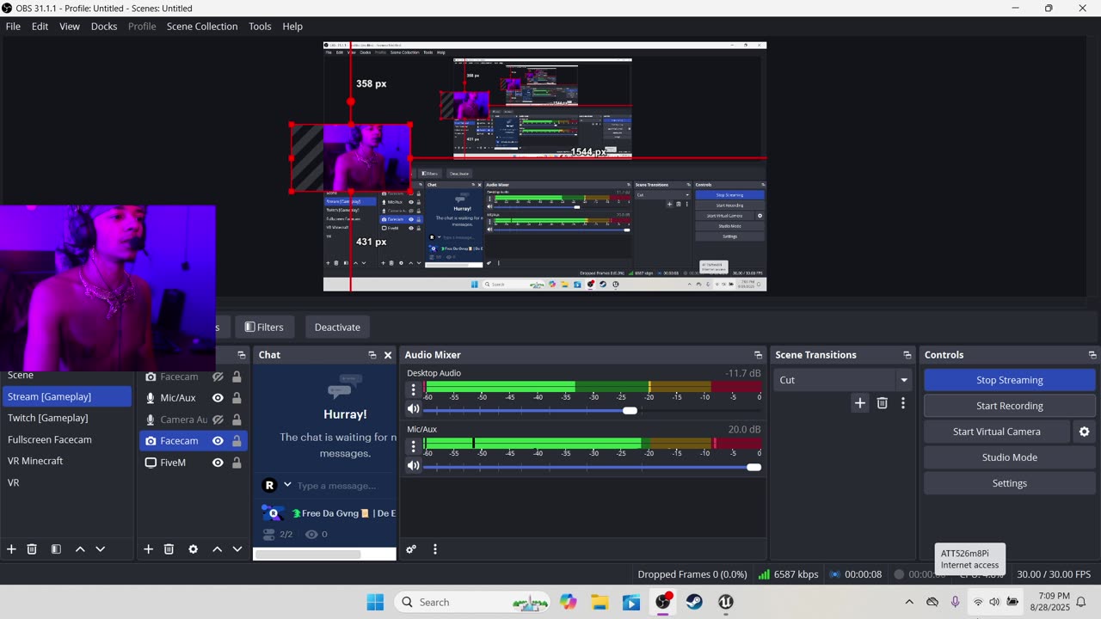Open virtual camera configuration gear
Viewport: 1101px width, 619px height.
1084,432
